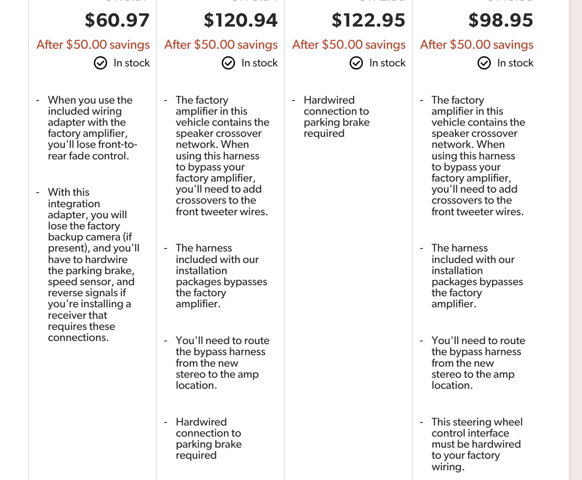Screen dimensions: 582x480
Task: Click 'After $50.00 savings' under $60.97
Action: 93,45
